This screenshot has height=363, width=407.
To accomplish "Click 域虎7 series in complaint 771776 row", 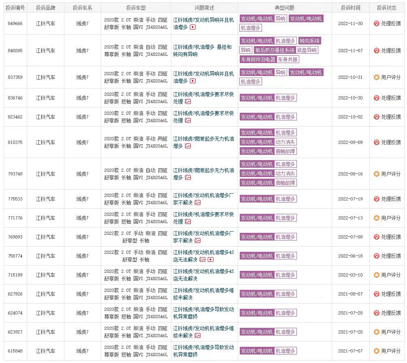I will pos(83,218).
